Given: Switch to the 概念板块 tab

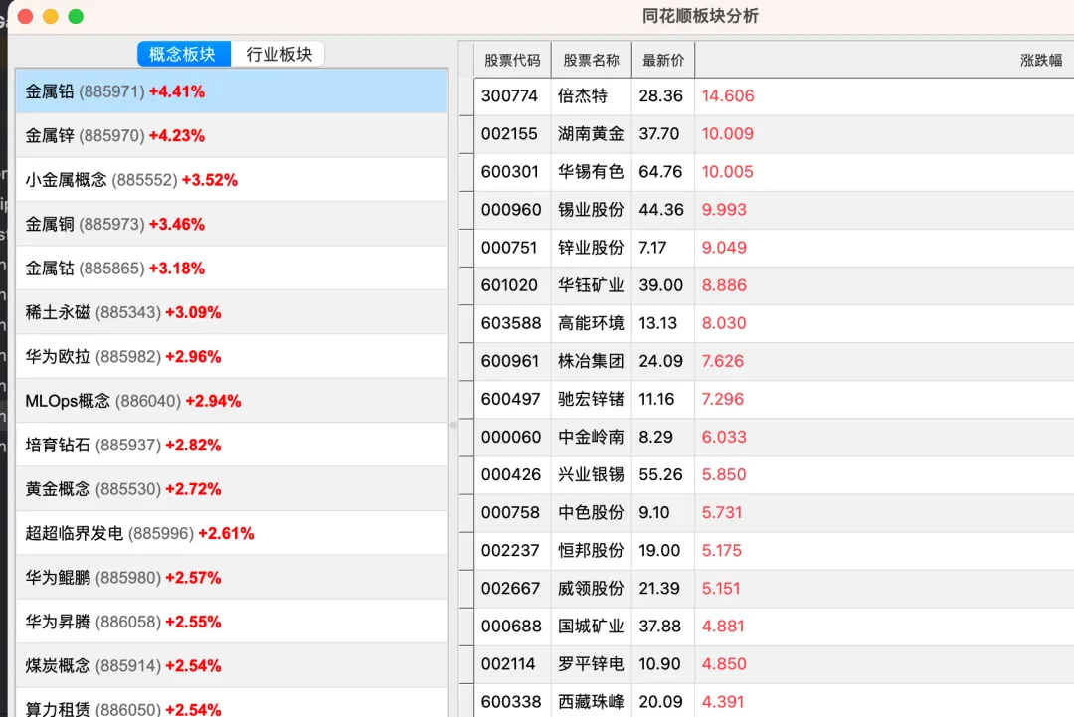Looking at the screenshot, I should (x=182, y=54).
